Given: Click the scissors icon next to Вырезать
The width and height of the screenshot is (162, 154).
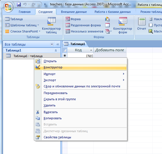Looking at the screenshot, I should [x=37, y=112].
